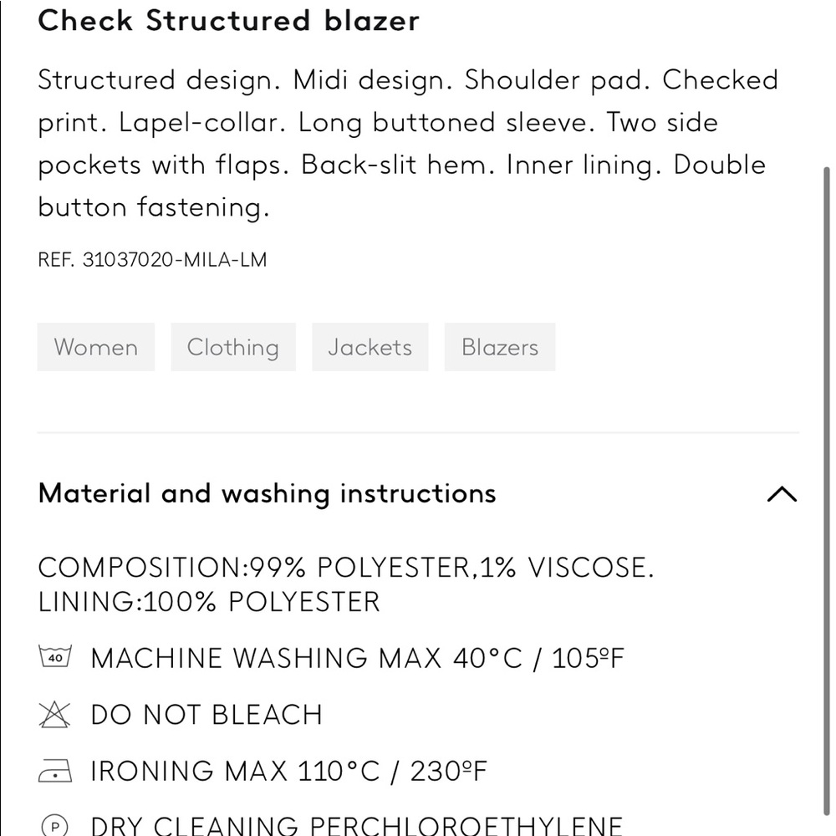Image resolution: width=836 pixels, height=836 pixels.
Task: Click the washtub icon showing the number 40
Action: pos(55,658)
